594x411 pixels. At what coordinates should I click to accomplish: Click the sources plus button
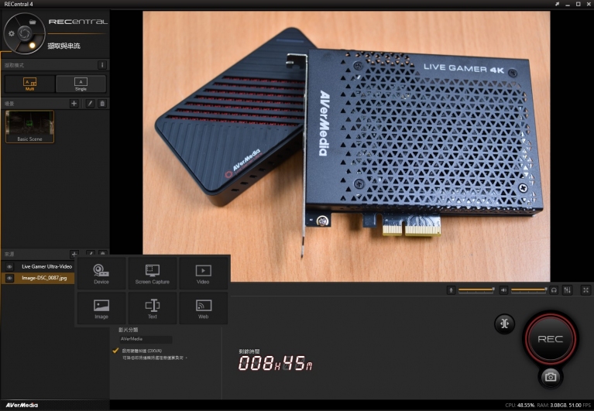click(74, 254)
